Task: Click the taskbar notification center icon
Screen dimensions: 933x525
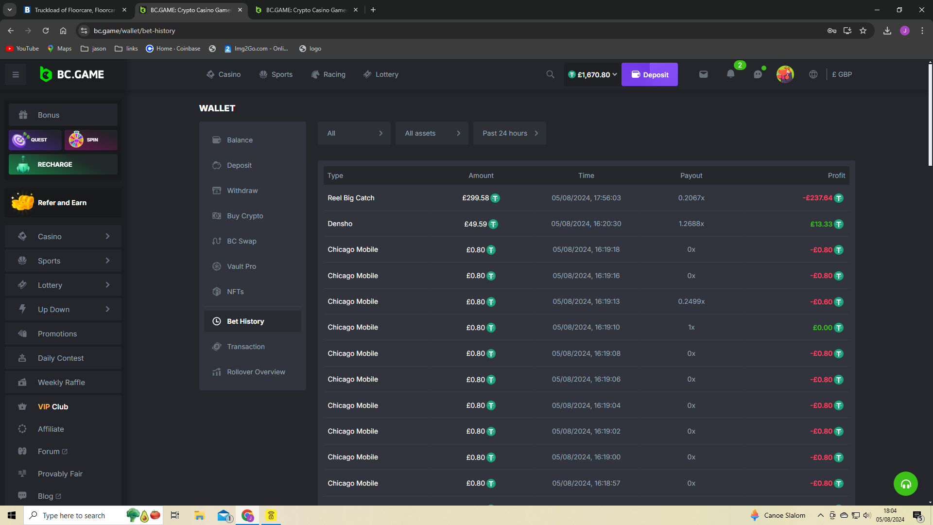Action: 917,515
